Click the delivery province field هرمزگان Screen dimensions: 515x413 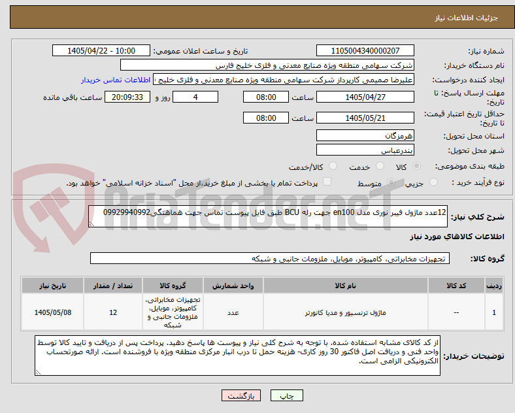365,135
